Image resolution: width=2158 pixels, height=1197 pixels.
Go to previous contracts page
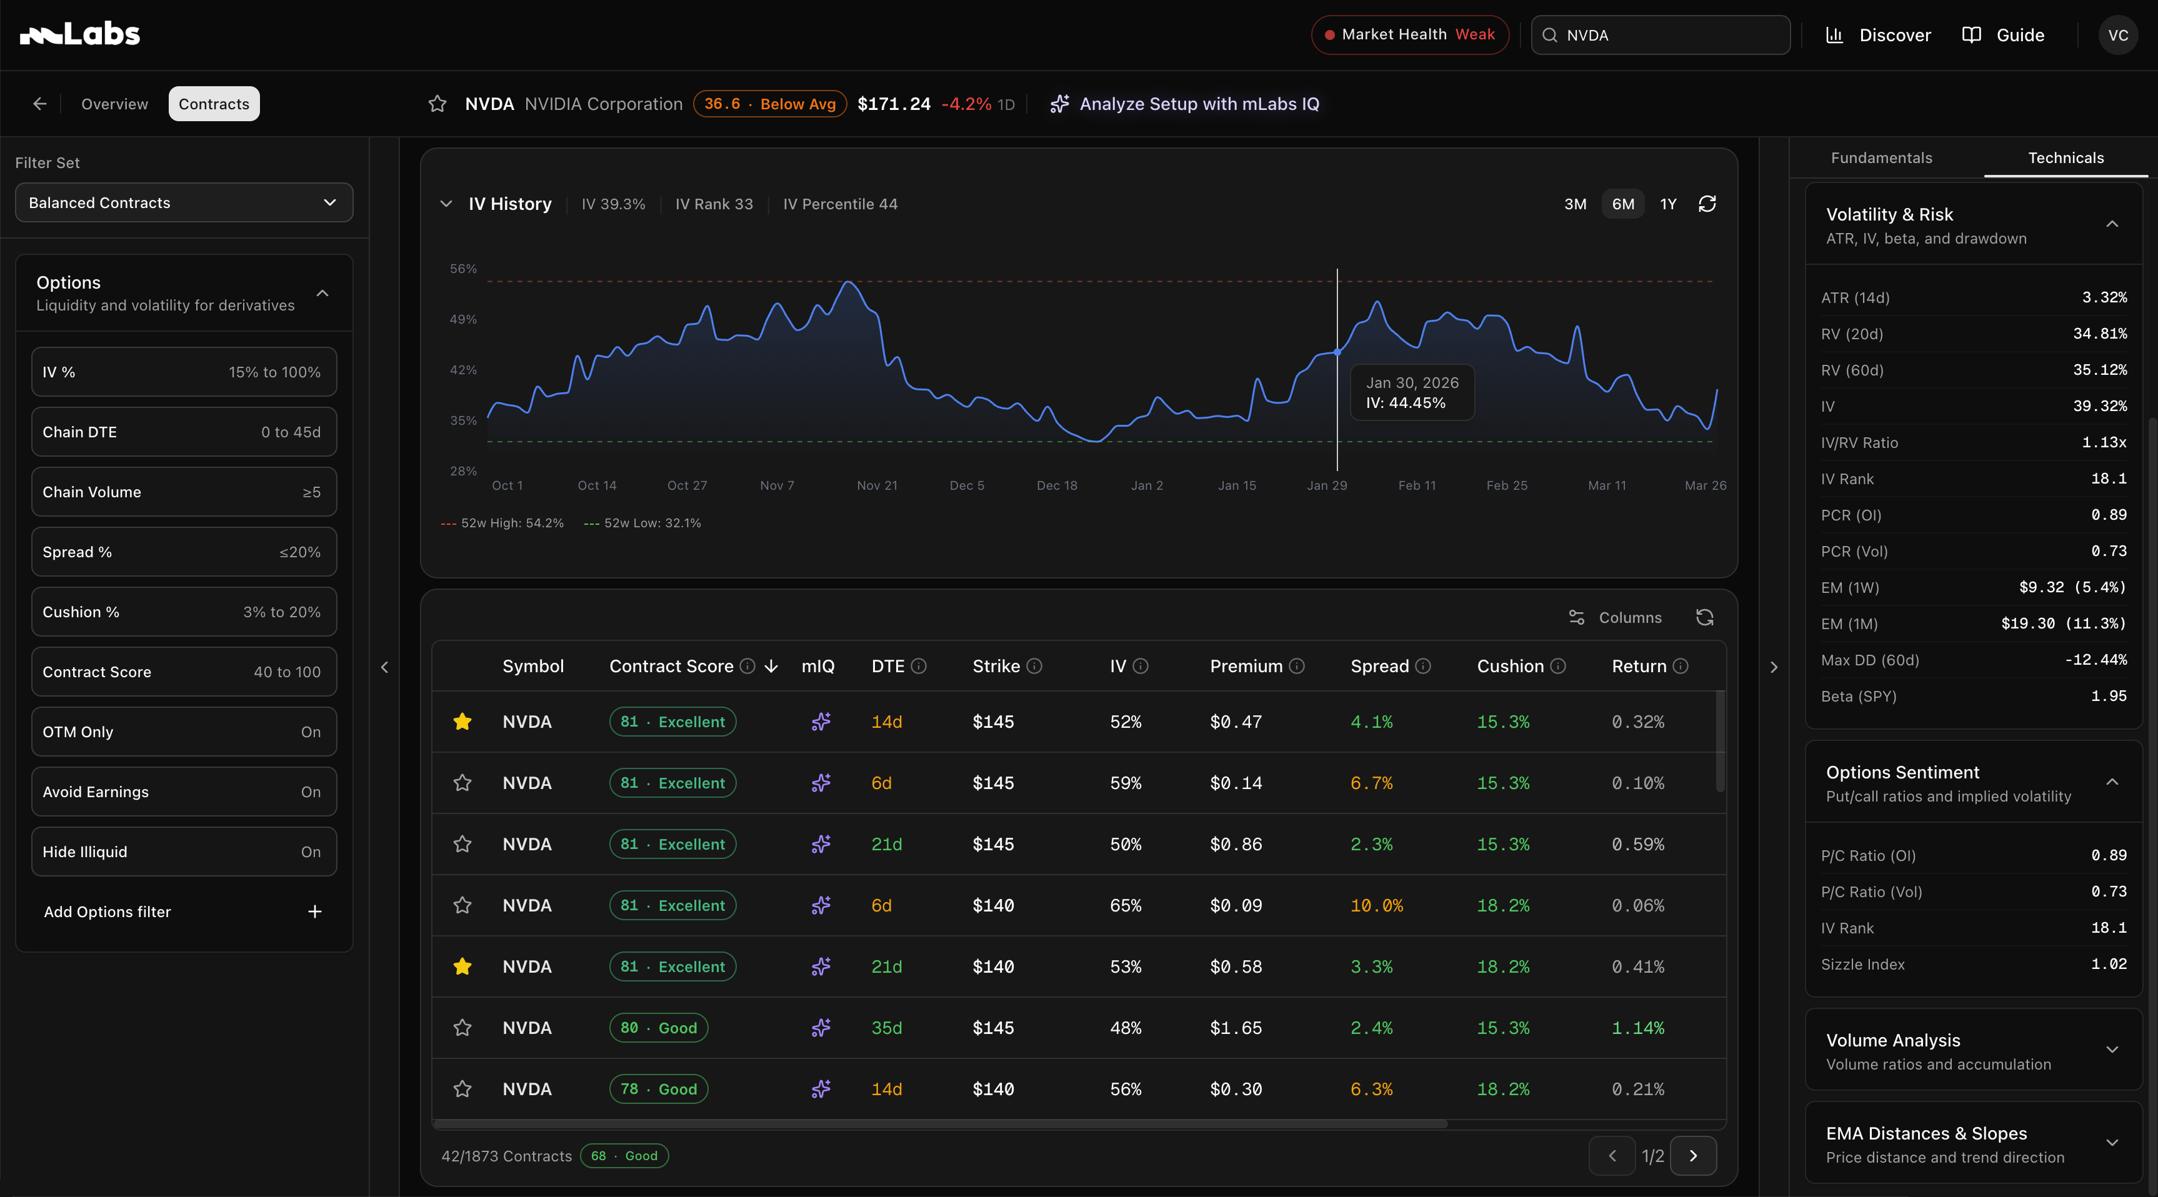tap(1612, 1156)
